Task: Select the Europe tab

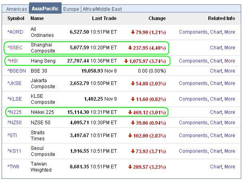Action: [x=71, y=9]
